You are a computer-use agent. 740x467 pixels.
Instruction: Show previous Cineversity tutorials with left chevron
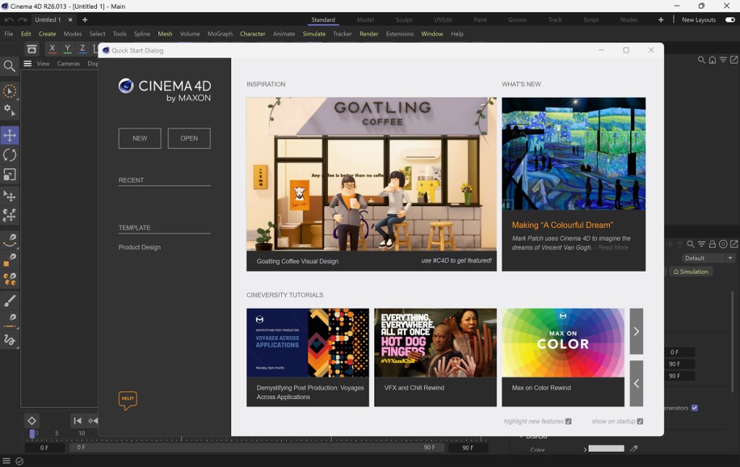636,383
